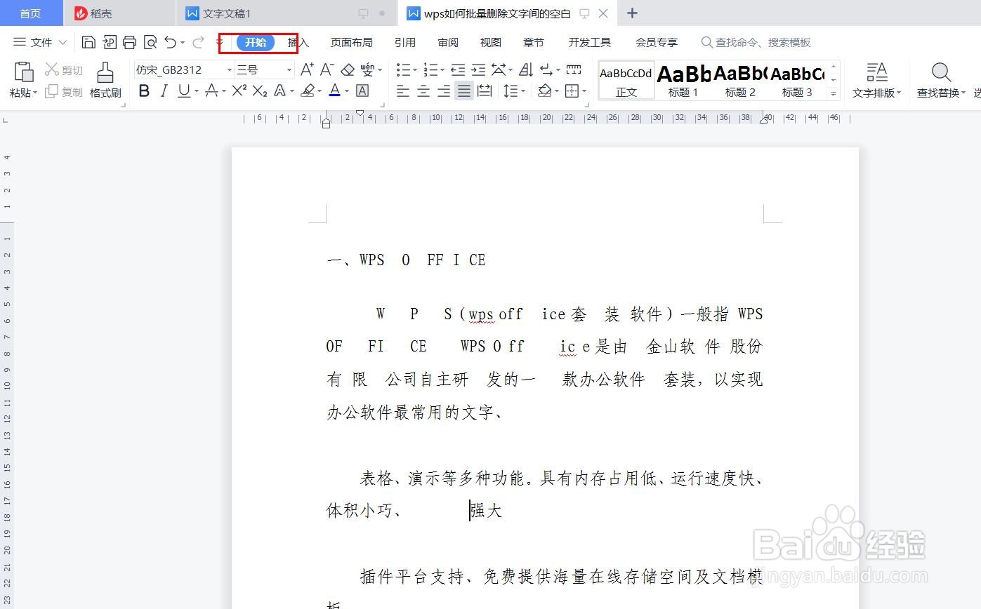The image size is (981, 609).
Task: Click the distributed alignment icon
Action: pyautogui.click(x=485, y=91)
